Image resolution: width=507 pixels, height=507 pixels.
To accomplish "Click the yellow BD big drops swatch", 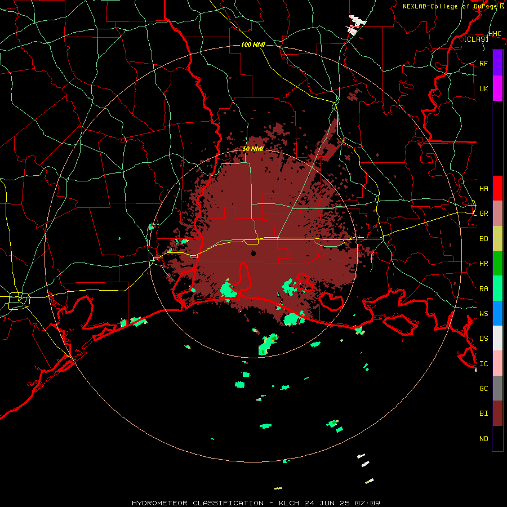I will [x=497, y=238].
